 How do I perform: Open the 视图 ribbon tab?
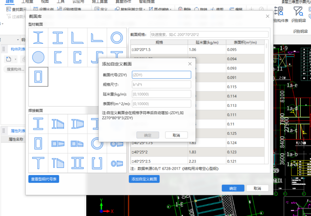pyautogui.click(x=45, y=2)
